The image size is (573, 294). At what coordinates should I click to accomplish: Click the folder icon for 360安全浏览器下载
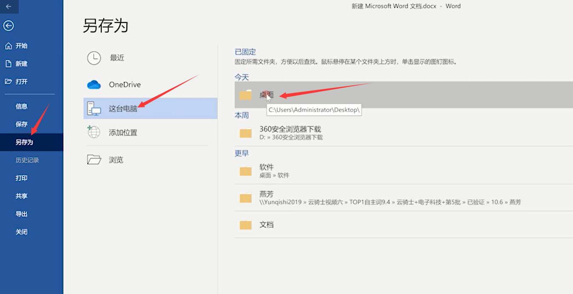(245, 133)
